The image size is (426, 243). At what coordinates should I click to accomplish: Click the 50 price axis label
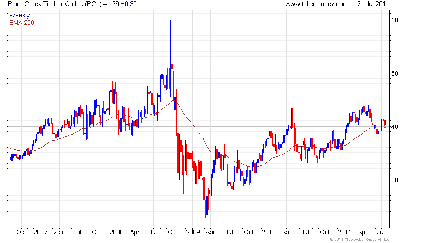pos(395,73)
